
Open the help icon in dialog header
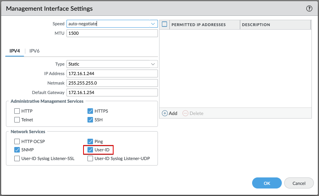pos(310,8)
